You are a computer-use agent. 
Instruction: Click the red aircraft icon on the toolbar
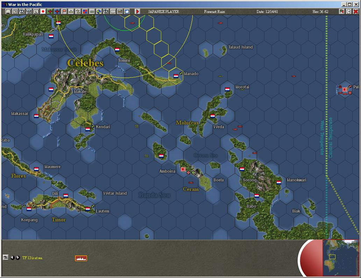tap(50, 11)
